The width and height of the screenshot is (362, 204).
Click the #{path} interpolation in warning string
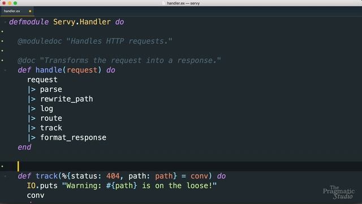point(122,186)
